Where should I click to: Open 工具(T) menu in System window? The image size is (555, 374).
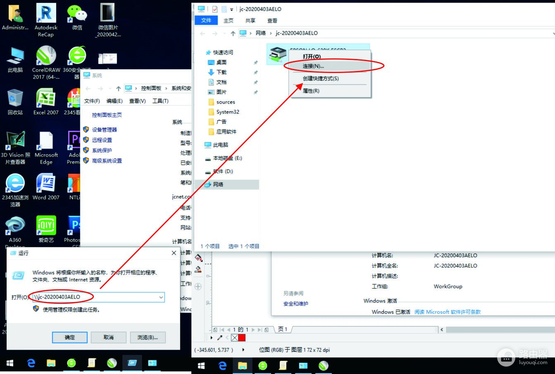(160, 101)
